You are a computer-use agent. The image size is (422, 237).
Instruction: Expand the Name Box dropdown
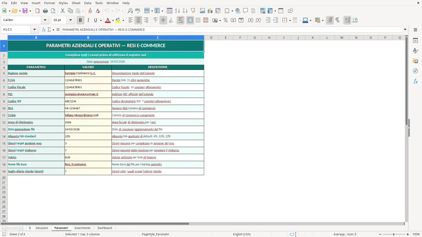point(34,29)
